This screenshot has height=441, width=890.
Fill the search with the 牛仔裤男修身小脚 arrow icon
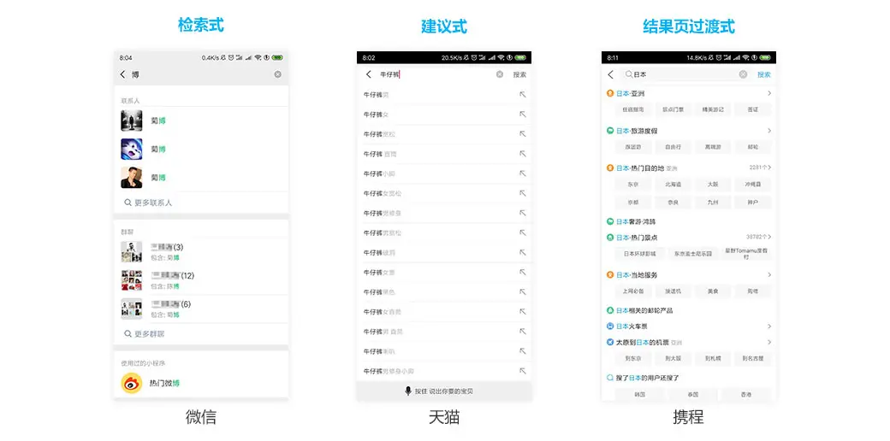(x=523, y=371)
